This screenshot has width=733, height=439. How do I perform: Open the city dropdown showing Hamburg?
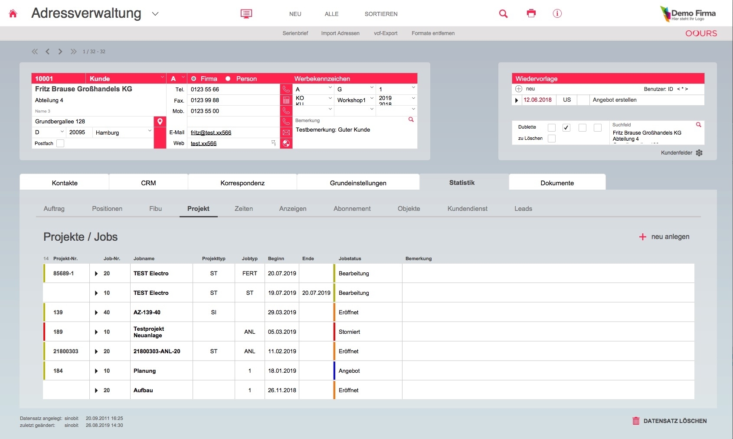pos(150,131)
